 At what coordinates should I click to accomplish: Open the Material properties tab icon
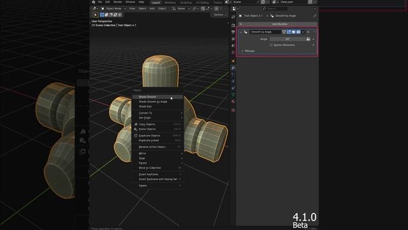pos(233,102)
